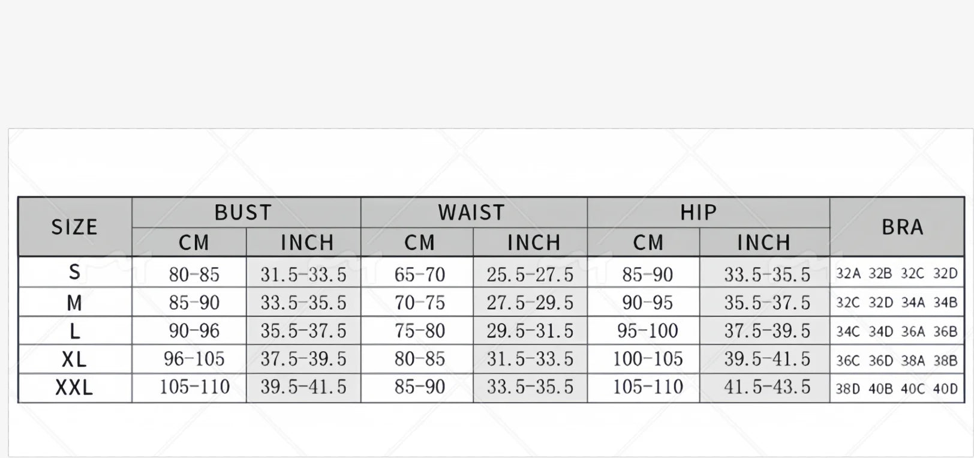Click the CM subheader under BUST
The width and height of the screenshot is (974, 458).
click(194, 243)
